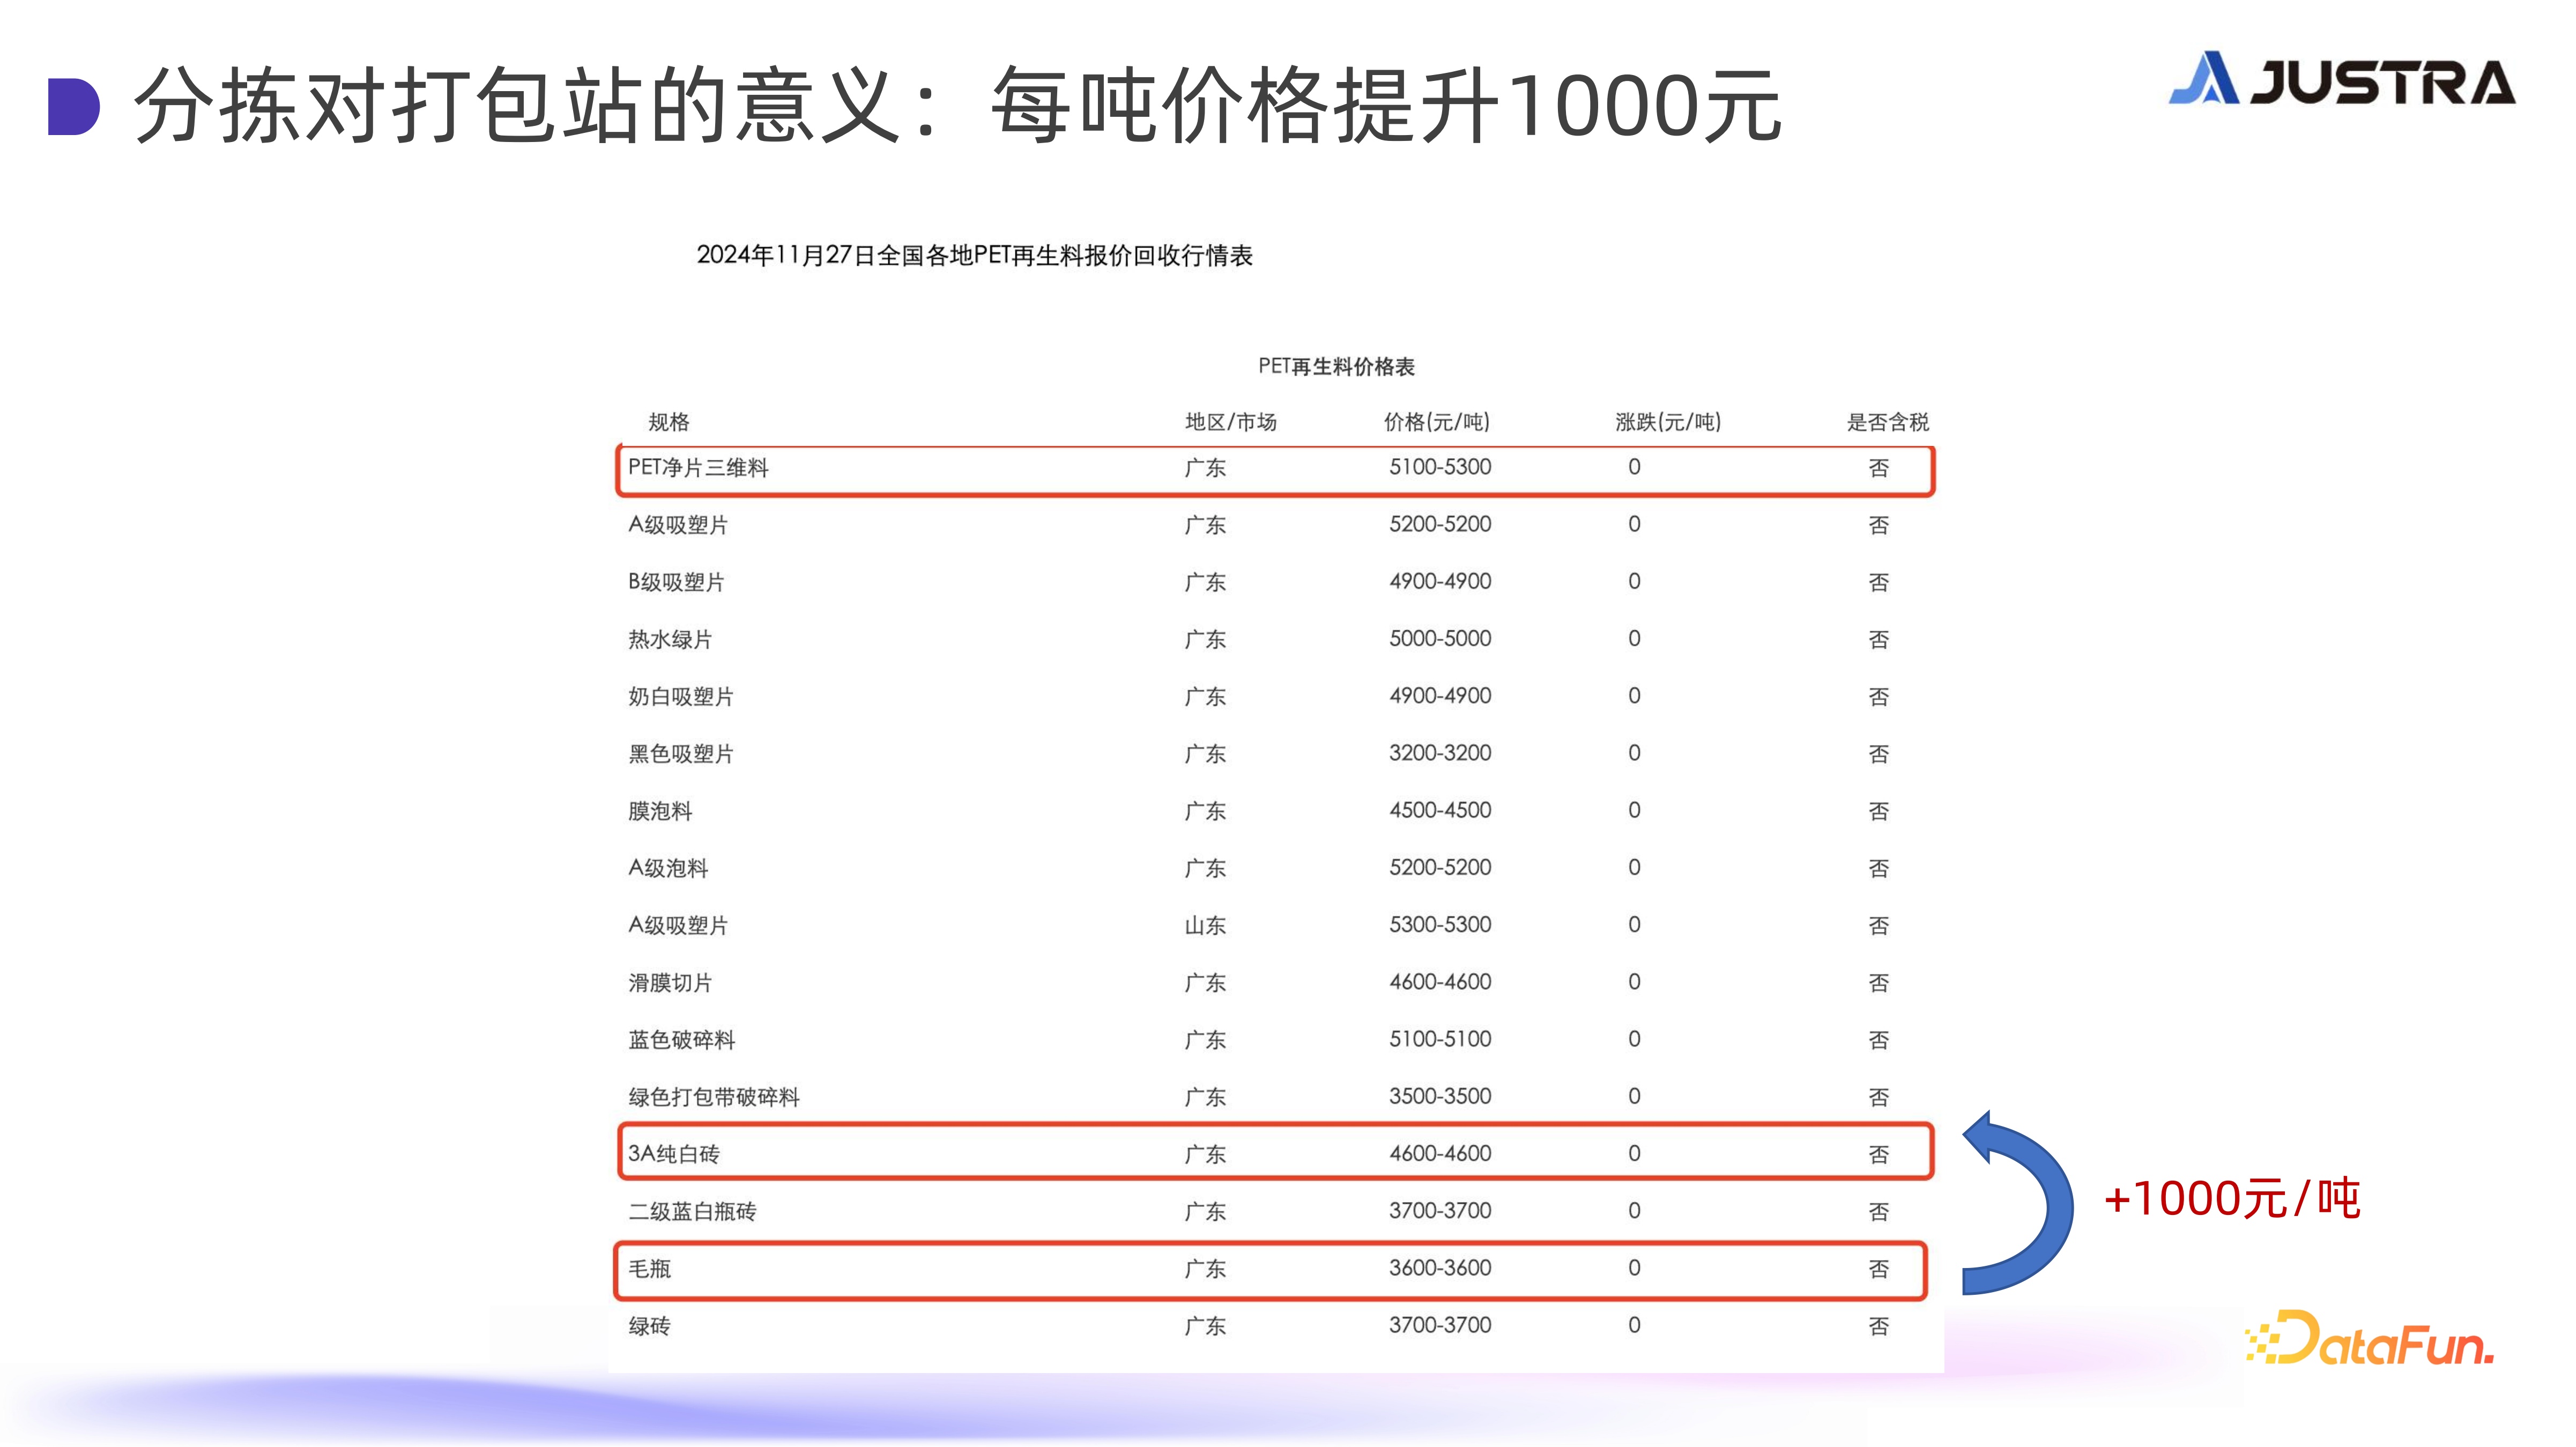Select the '热水绿片' row label
The image size is (2576, 1447).
coord(670,639)
